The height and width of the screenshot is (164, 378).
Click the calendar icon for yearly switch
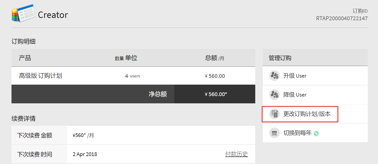(x=274, y=133)
